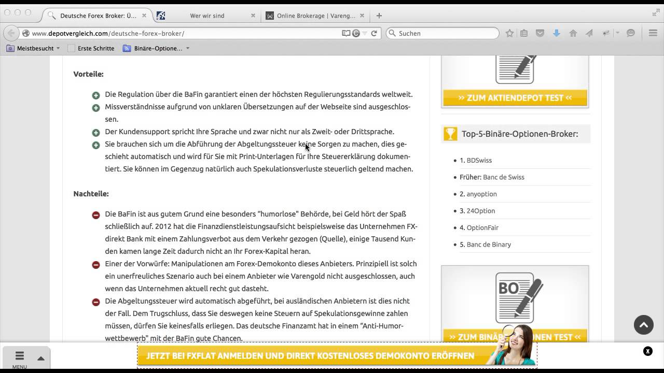Click the address bar URL
The image size is (664, 373).
[108, 33]
